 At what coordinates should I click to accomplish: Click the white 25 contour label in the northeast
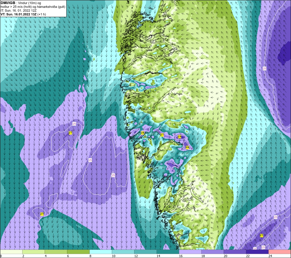[x=265, y=68]
